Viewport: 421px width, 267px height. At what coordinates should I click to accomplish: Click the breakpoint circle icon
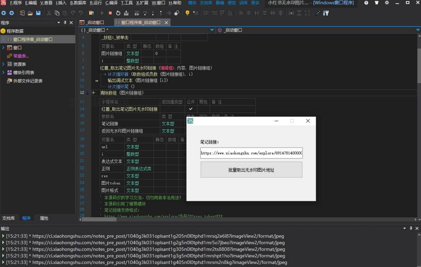[x=177, y=13]
